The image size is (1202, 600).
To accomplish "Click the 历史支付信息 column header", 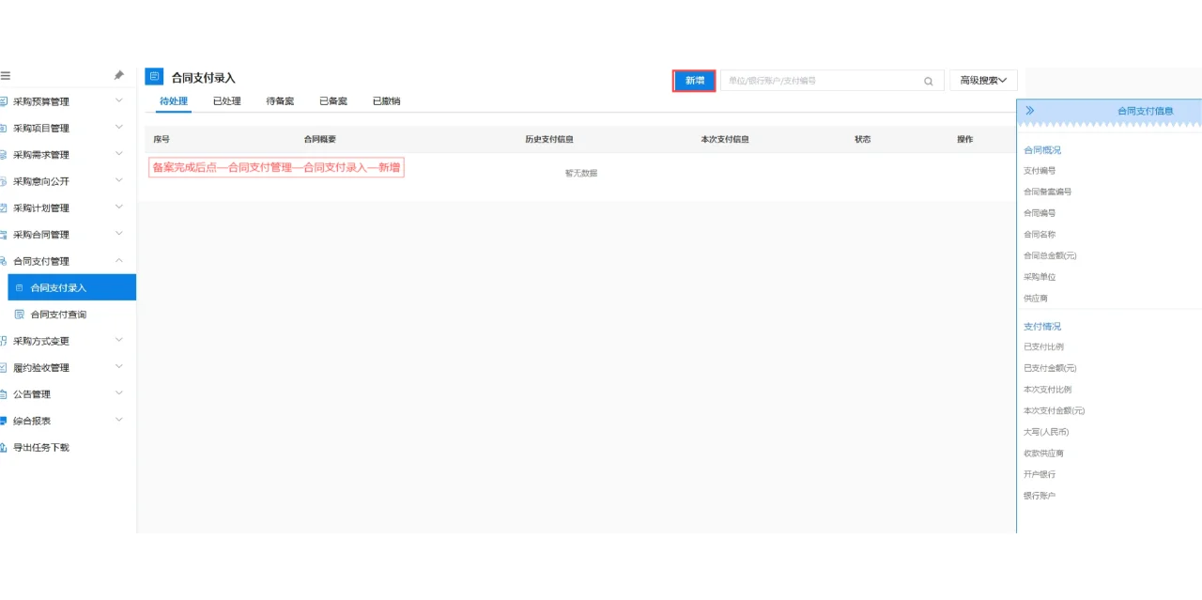I will (549, 139).
